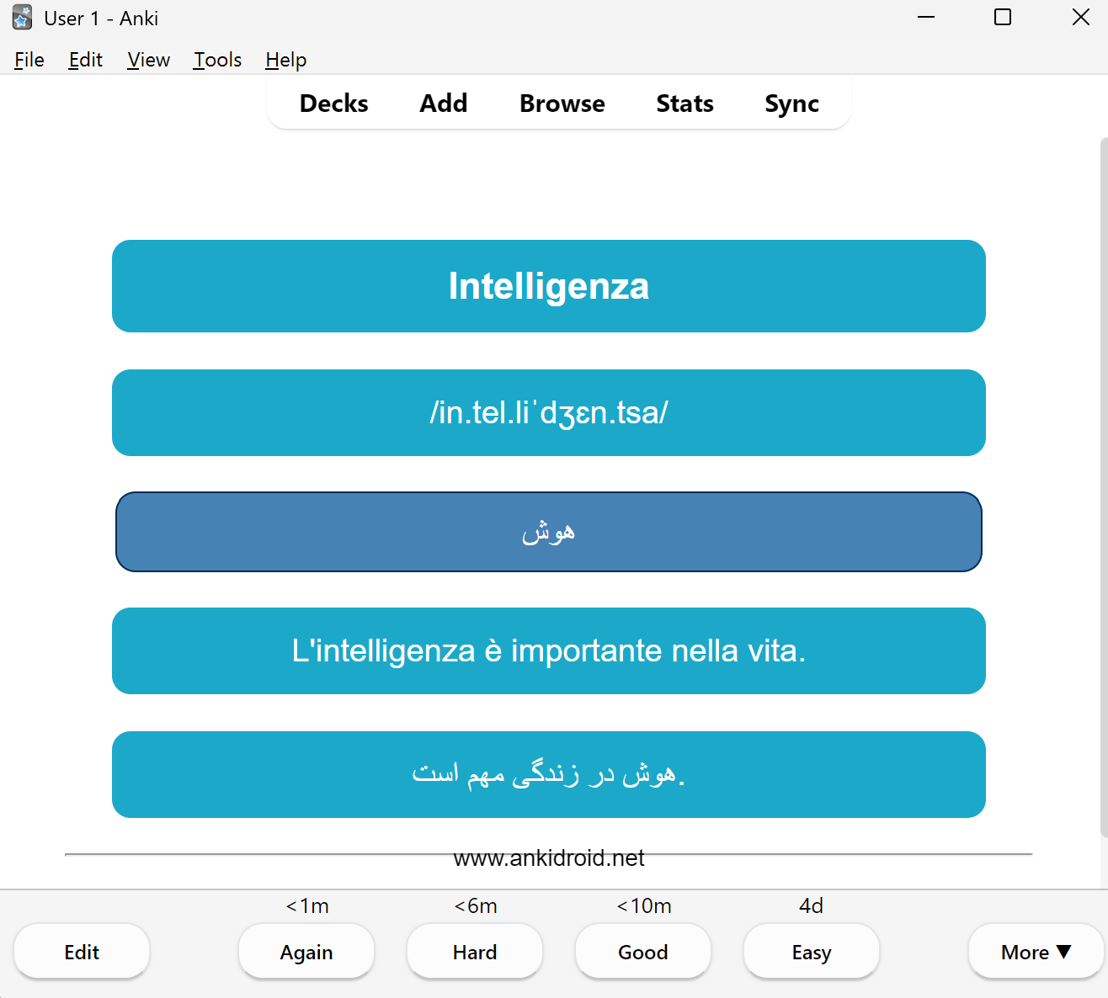
Task: Open the View menu
Action: (149, 60)
